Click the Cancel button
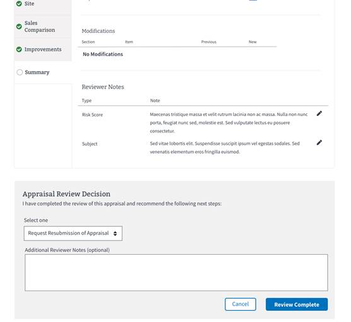 (241, 304)
